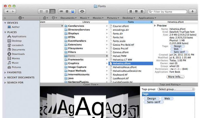The height and width of the screenshot is (118, 203).
Task: Open the Tags and Rating pane menu
Action: click(170, 84)
